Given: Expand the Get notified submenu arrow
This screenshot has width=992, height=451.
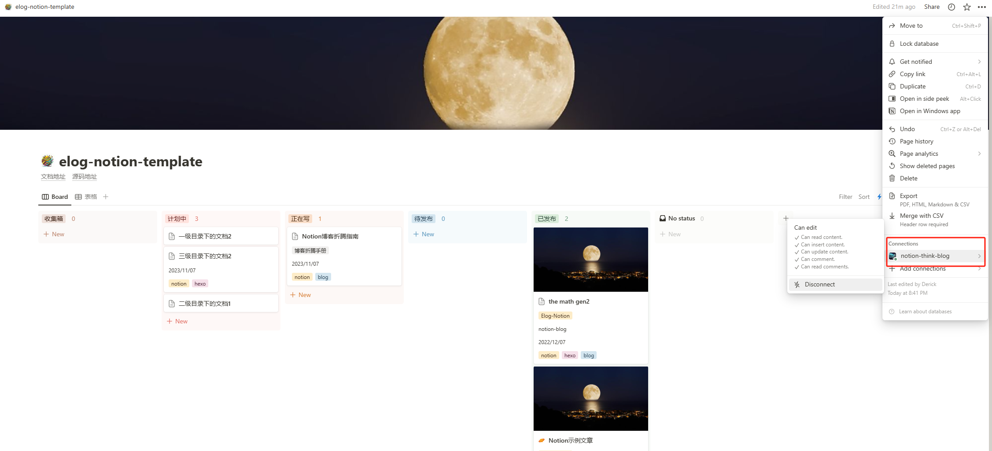Looking at the screenshot, I should click(x=980, y=62).
